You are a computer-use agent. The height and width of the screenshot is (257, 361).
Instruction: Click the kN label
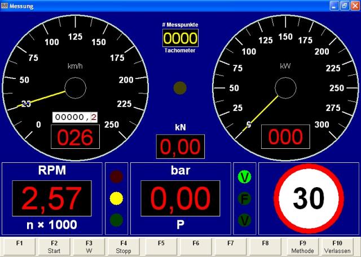[180, 127]
